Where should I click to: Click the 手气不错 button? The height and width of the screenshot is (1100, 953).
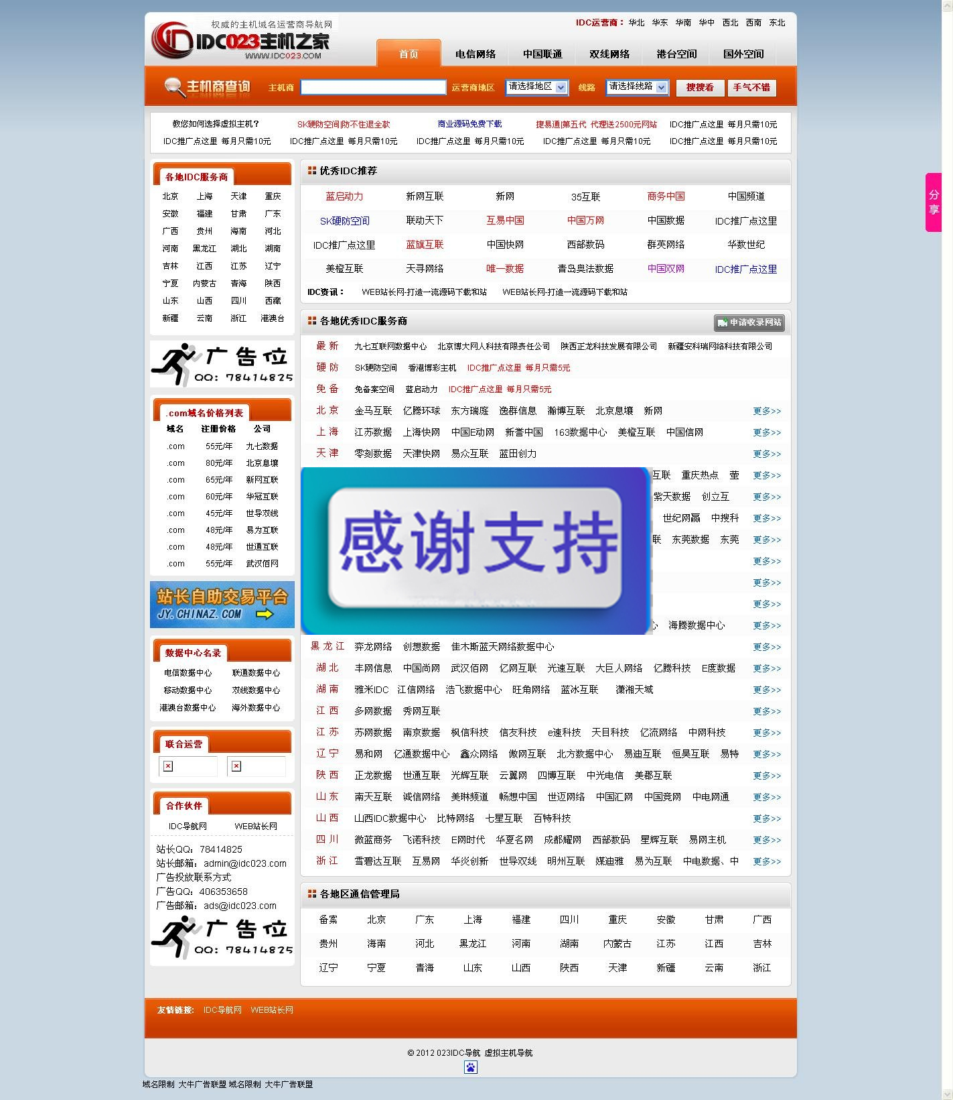point(751,87)
